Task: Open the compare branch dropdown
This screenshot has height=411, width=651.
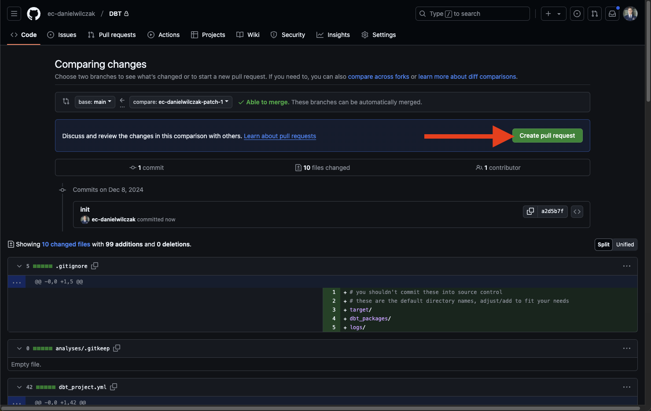Action: pyautogui.click(x=181, y=102)
